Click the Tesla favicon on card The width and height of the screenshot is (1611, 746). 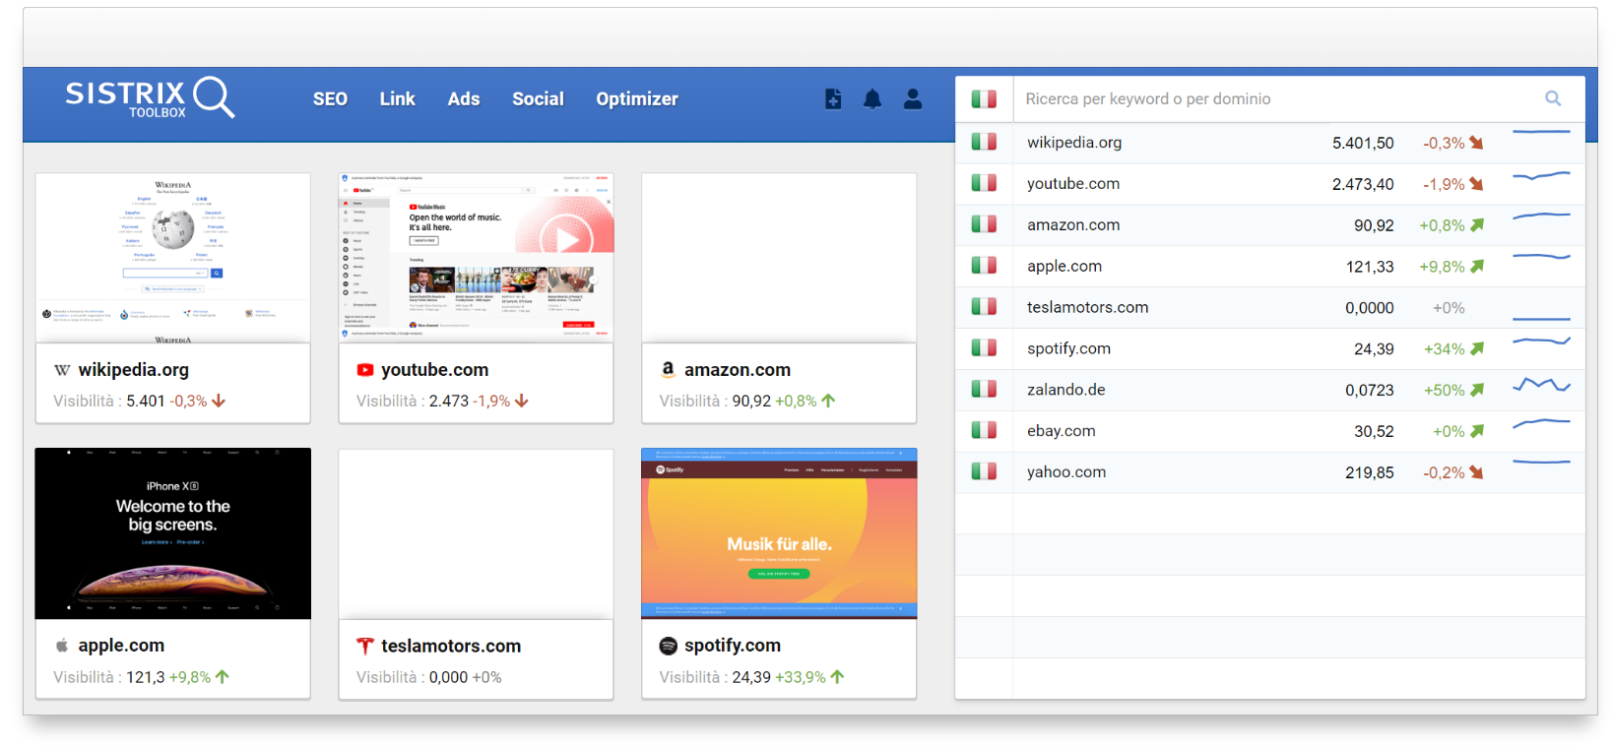pos(365,646)
